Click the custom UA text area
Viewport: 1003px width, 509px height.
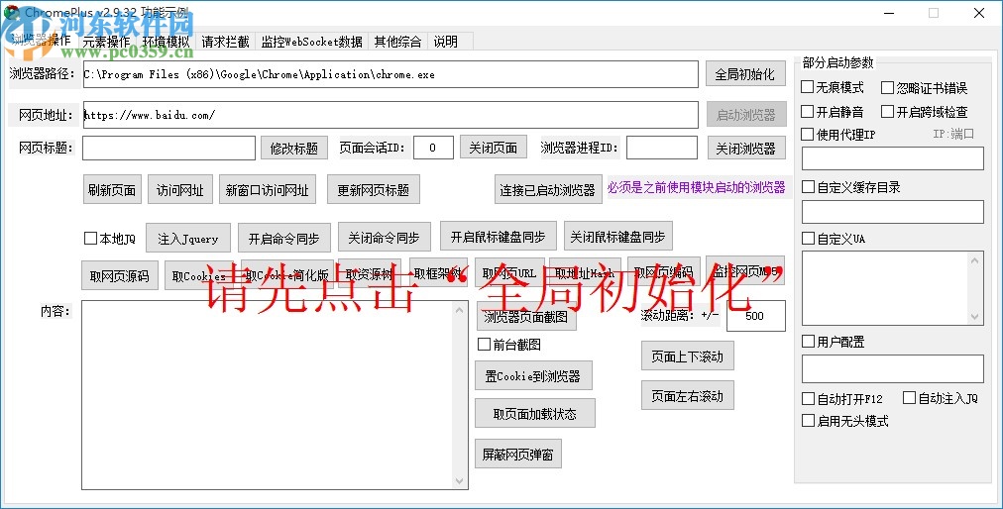tap(886, 288)
